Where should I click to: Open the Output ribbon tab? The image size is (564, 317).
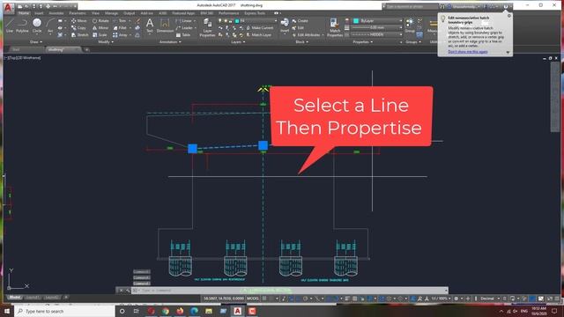pos(130,13)
